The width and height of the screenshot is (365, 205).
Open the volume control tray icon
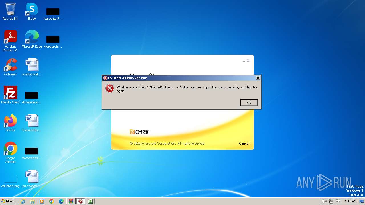324,201
